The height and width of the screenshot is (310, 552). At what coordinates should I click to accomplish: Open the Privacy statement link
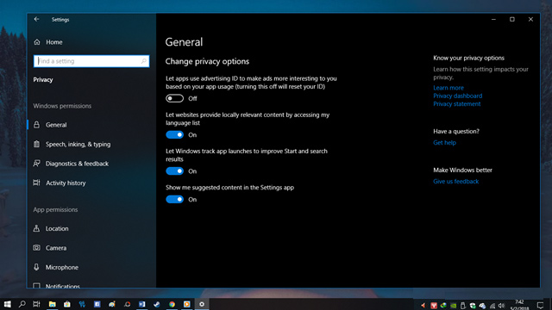(456, 103)
